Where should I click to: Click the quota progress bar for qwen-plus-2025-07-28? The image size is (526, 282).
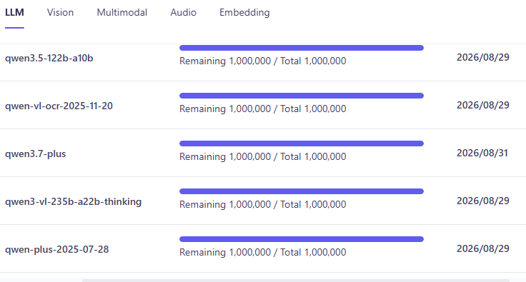[x=302, y=239]
